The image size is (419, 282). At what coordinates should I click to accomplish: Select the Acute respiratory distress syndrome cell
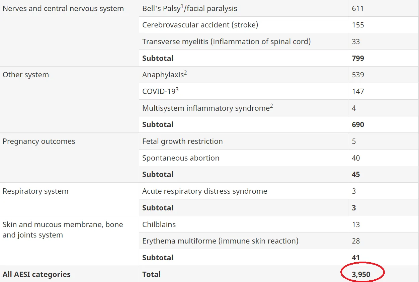click(244, 191)
